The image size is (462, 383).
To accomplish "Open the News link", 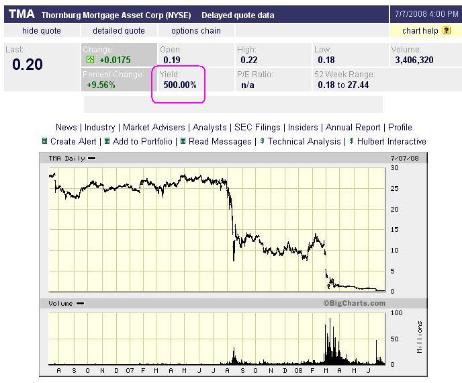I will [66, 128].
